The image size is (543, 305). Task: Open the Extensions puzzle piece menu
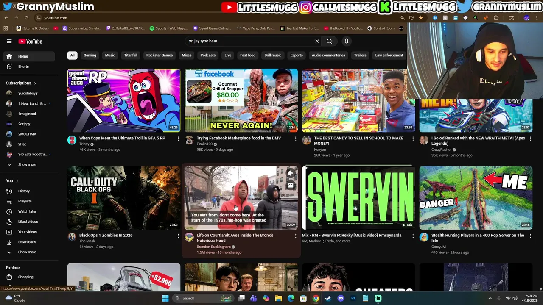click(x=496, y=18)
